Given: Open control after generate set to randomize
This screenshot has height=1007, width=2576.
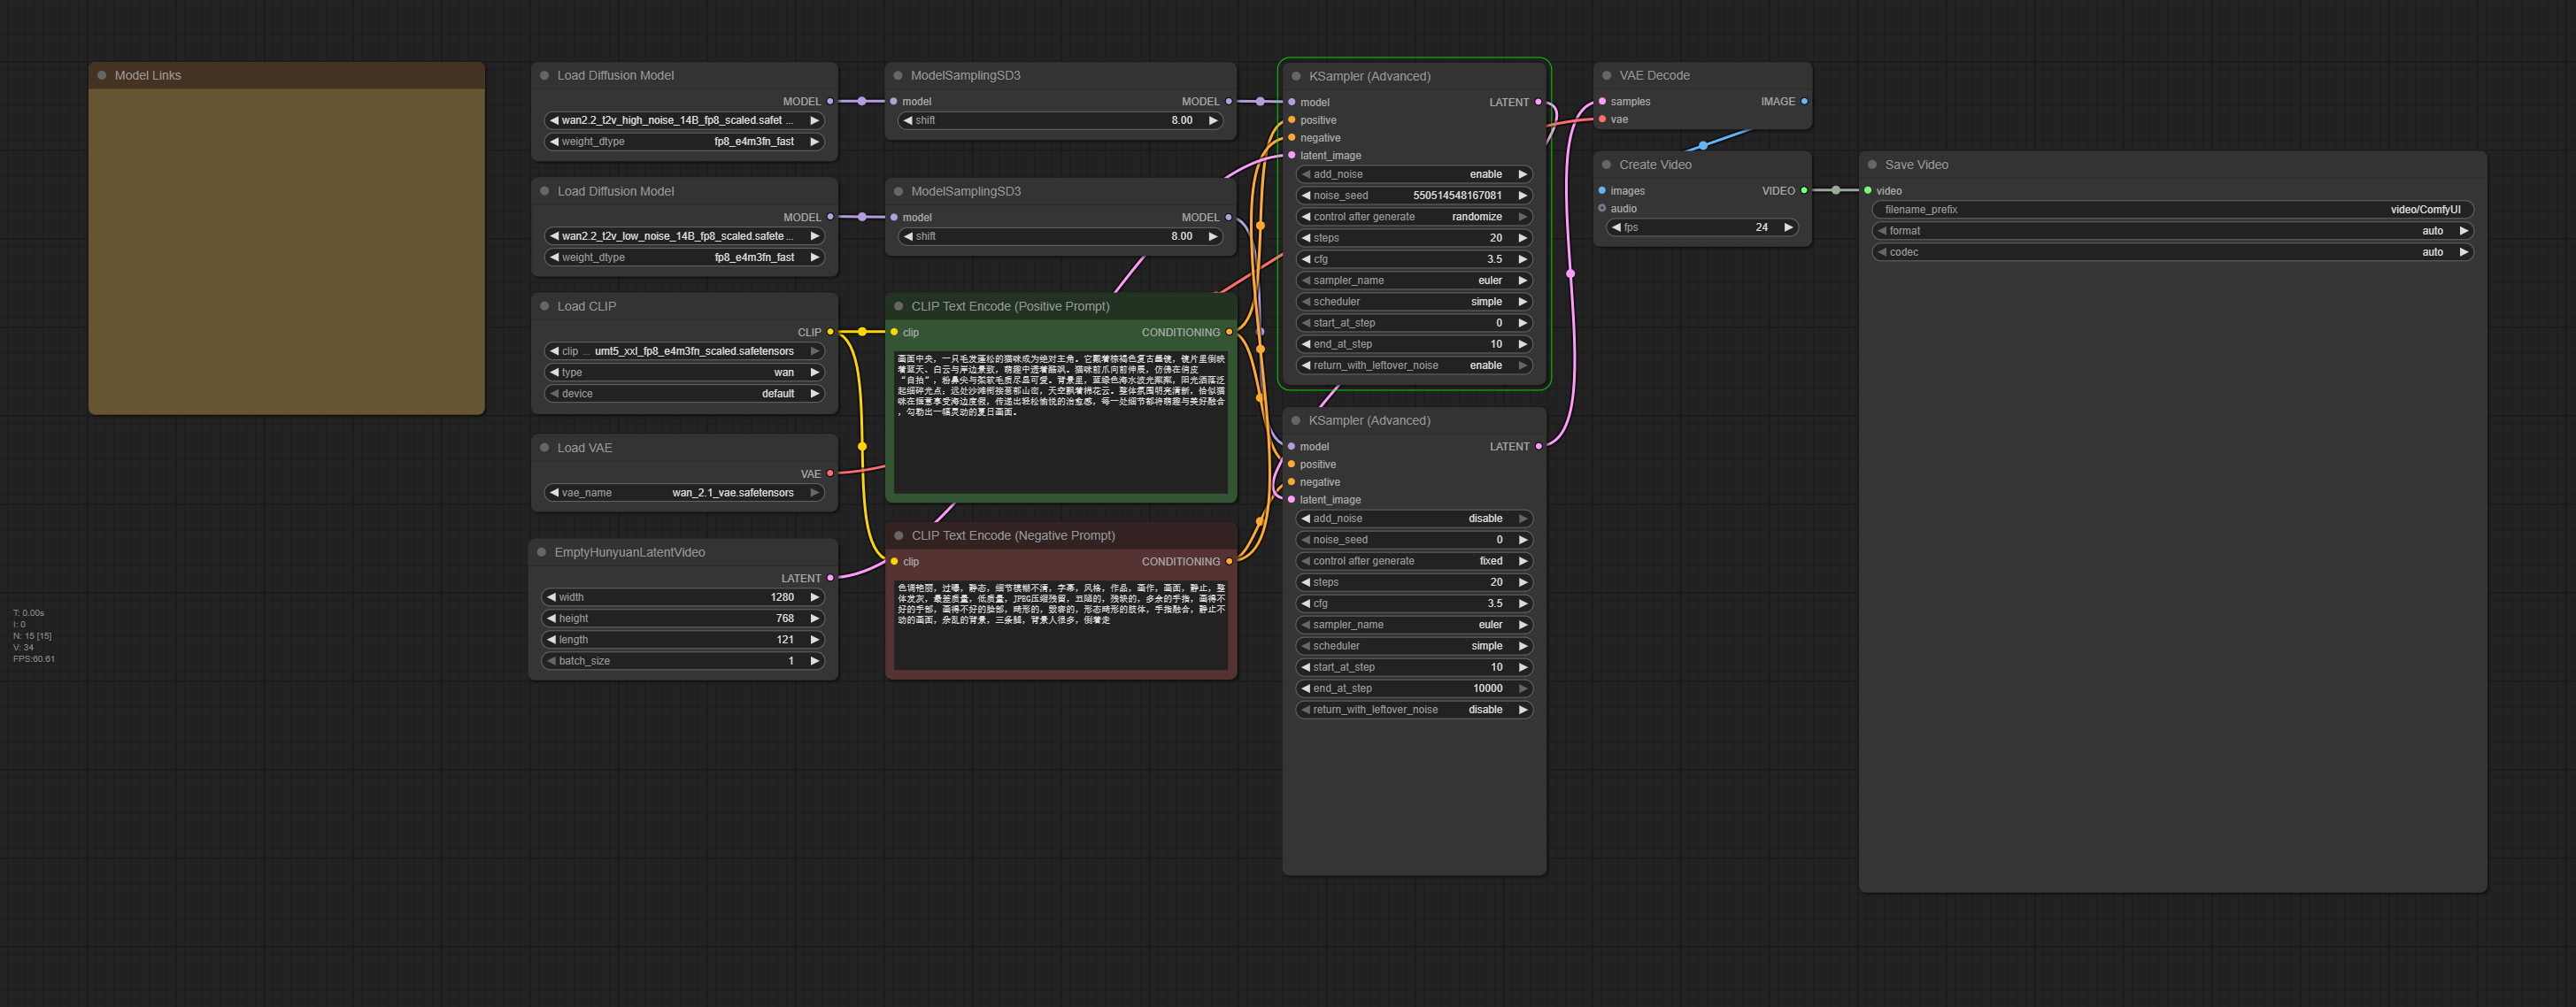Looking at the screenshot, I should (1415, 216).
